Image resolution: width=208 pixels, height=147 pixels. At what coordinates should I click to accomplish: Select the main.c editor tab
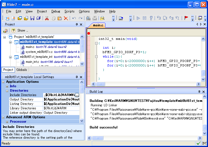[98, 25]
